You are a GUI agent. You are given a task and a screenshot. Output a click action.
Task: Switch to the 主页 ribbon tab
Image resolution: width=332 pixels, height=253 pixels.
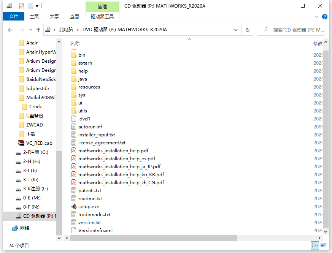click(x=34, y=16)
